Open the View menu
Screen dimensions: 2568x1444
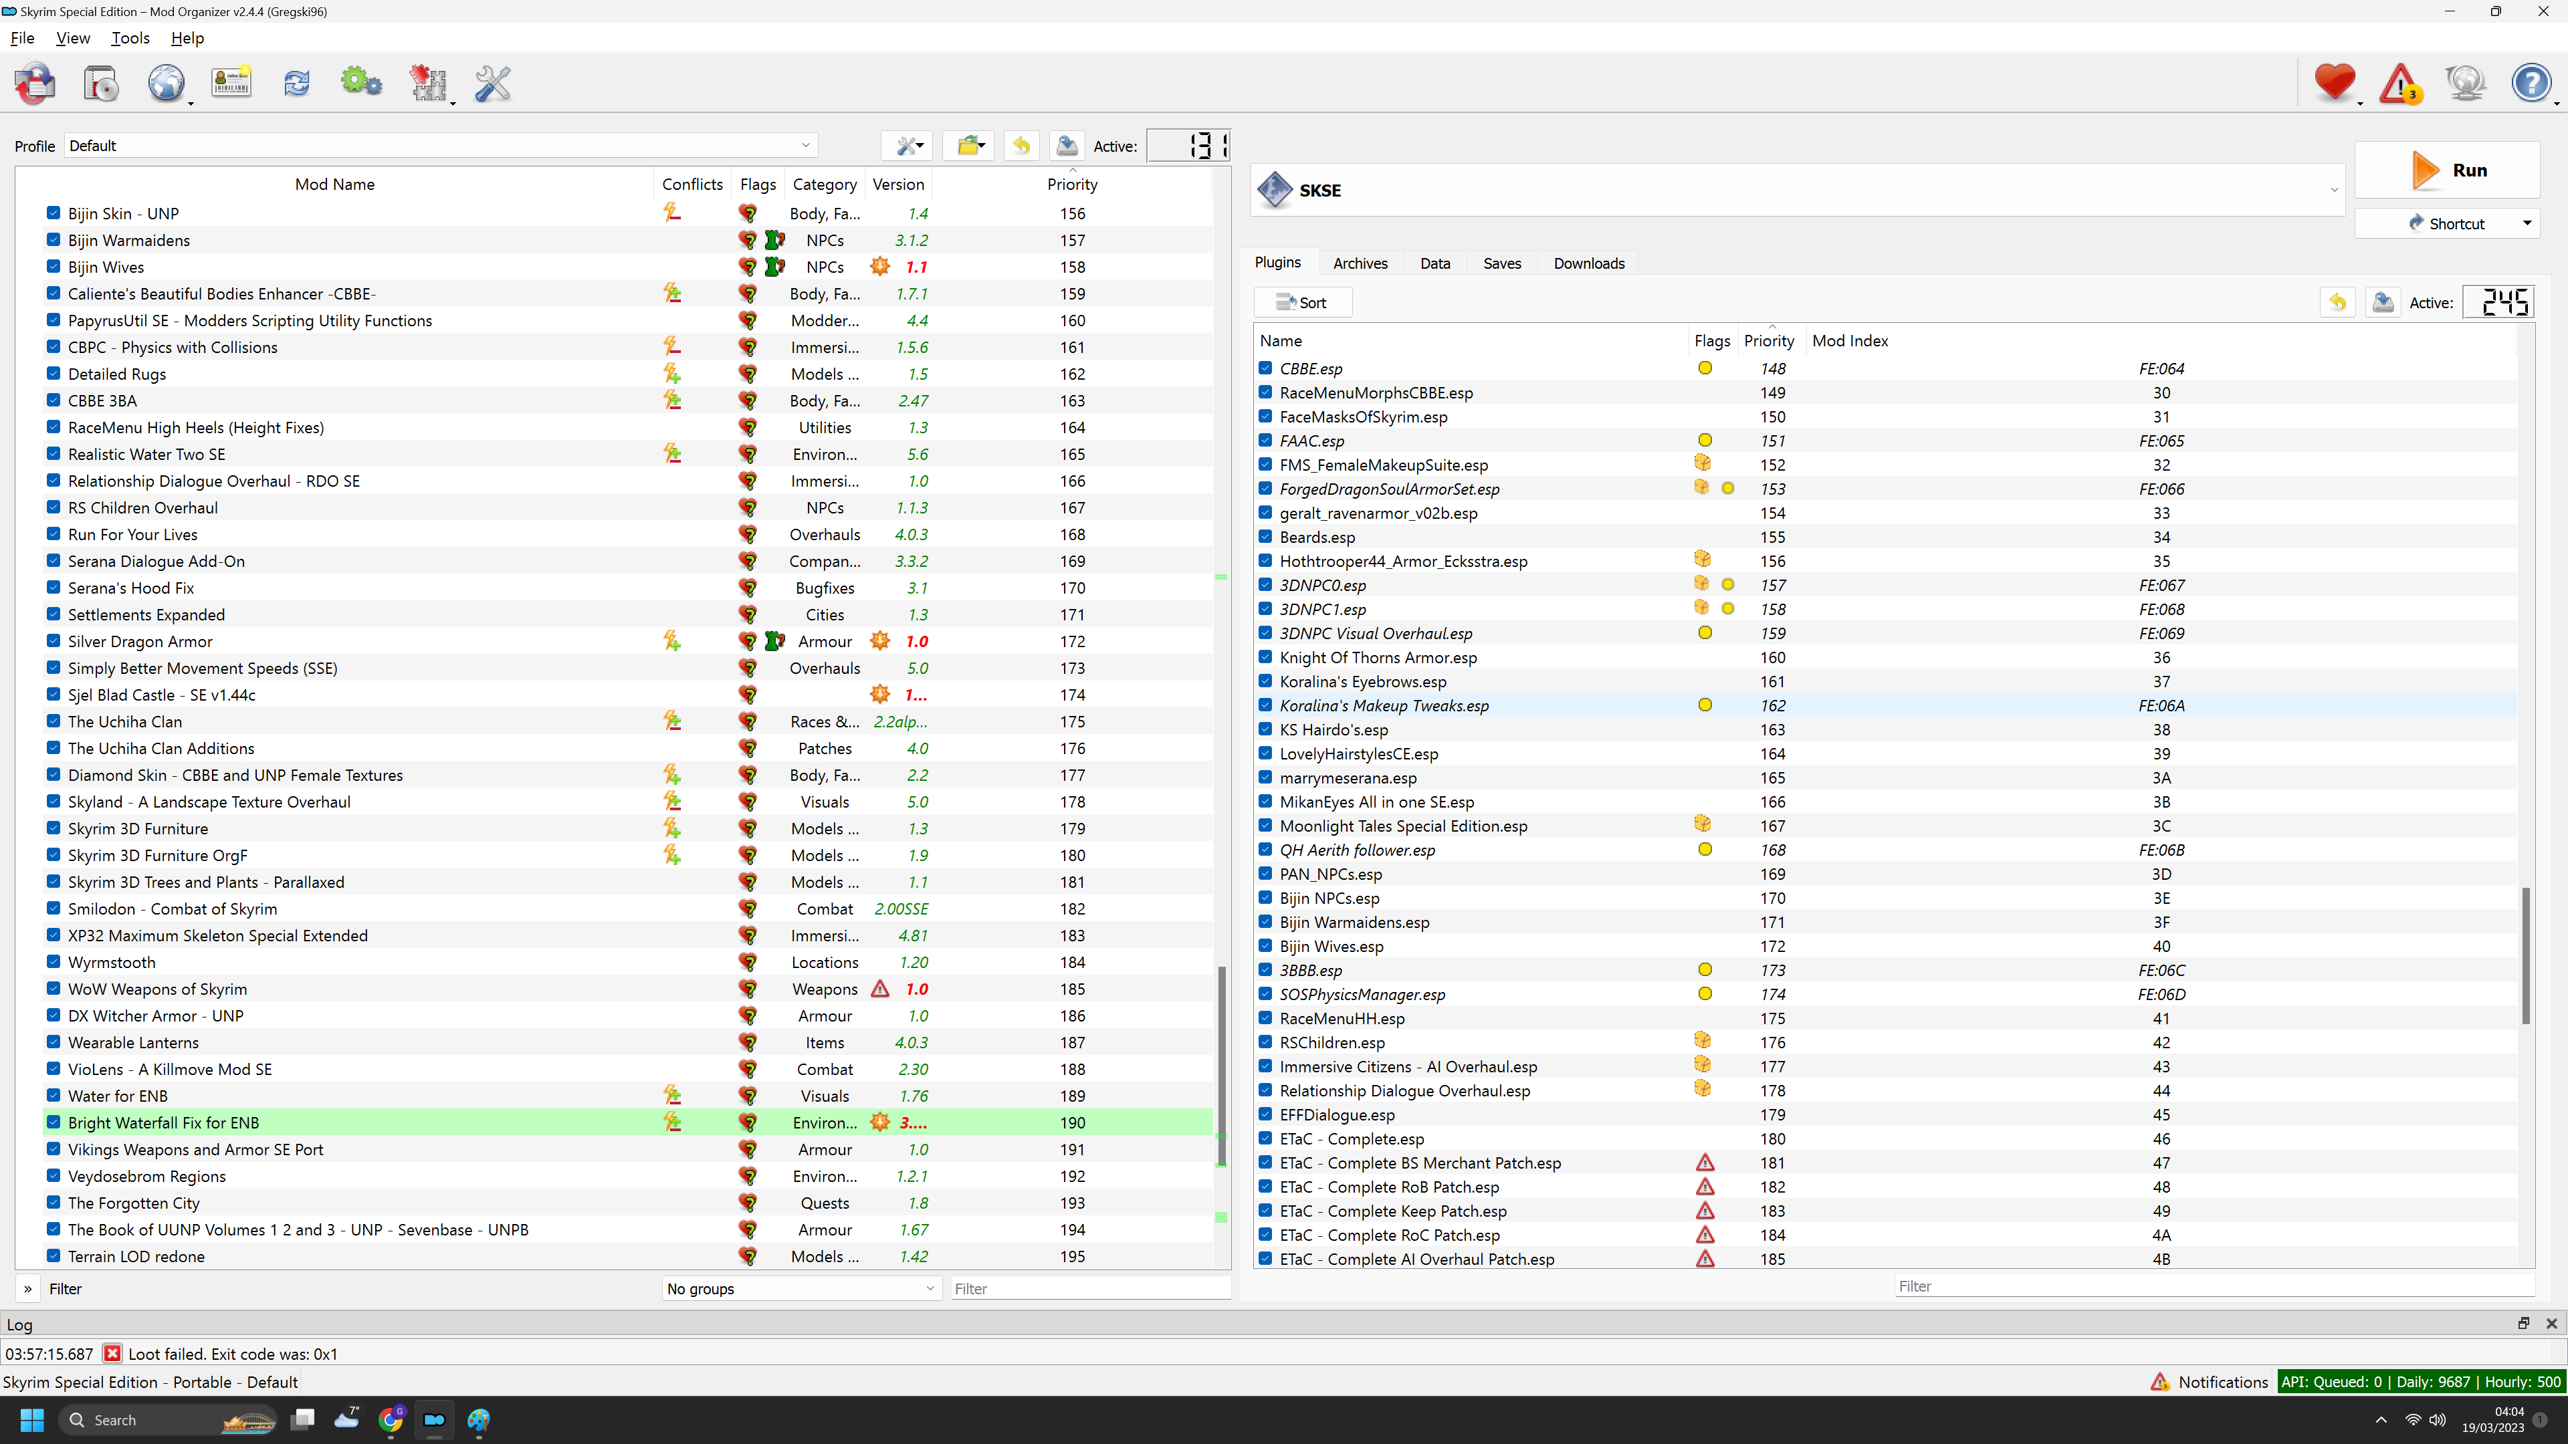click(x=73, y=38)
